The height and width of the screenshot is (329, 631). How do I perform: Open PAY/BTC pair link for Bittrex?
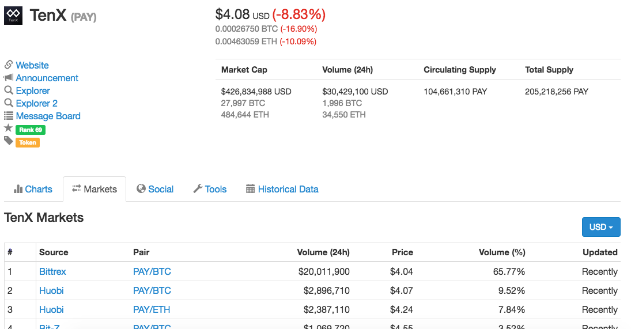click(x=152, y=271)
